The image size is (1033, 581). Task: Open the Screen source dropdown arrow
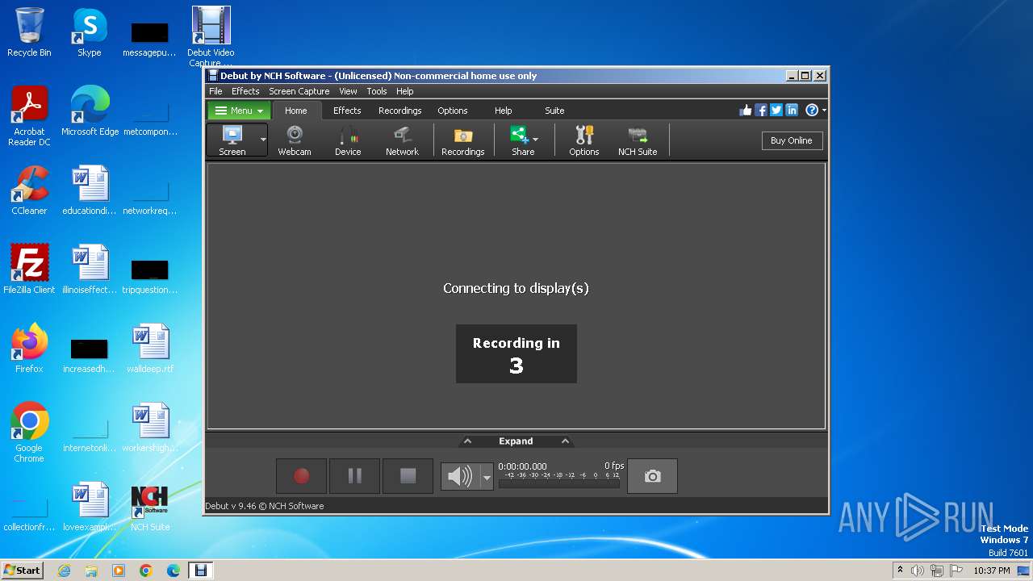263,140
